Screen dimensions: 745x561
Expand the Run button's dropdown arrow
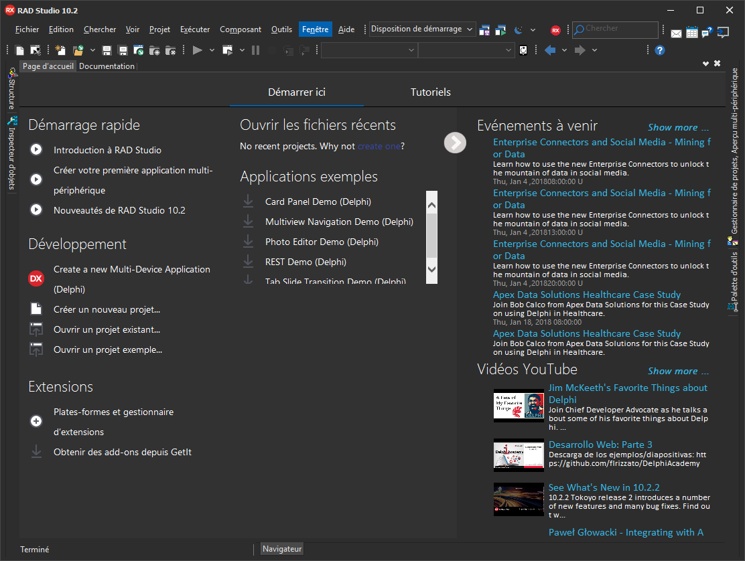(212, 50)
